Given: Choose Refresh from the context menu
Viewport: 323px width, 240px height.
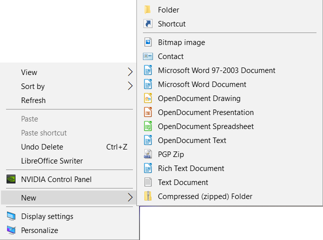Looking at the screenshot, I should tap(69, 100).
